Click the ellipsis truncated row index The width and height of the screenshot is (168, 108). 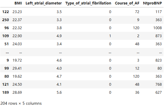coord(7,53)
